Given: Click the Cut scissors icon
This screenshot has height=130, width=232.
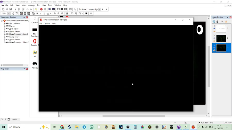Looking at the screenshot, I should point(15,9).
